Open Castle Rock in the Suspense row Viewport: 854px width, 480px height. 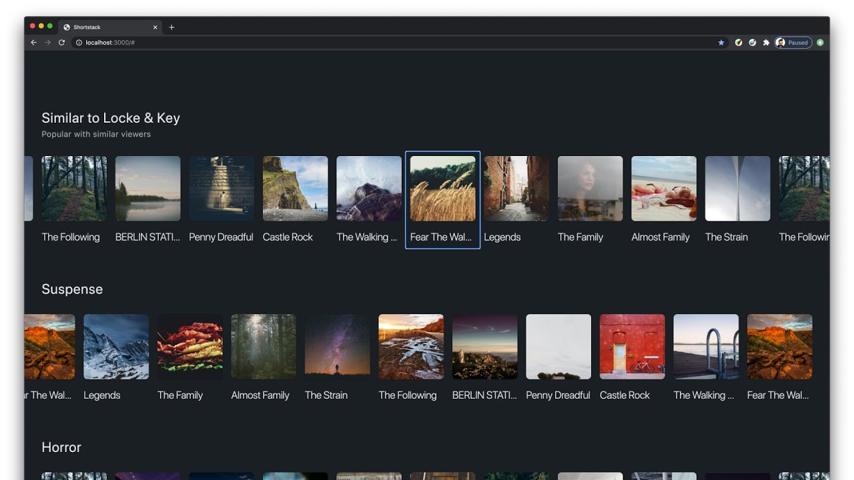pos(632,358)
